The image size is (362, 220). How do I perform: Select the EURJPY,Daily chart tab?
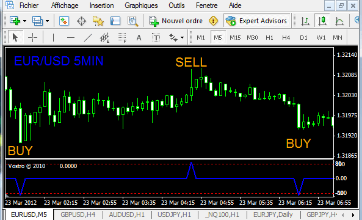273,215
